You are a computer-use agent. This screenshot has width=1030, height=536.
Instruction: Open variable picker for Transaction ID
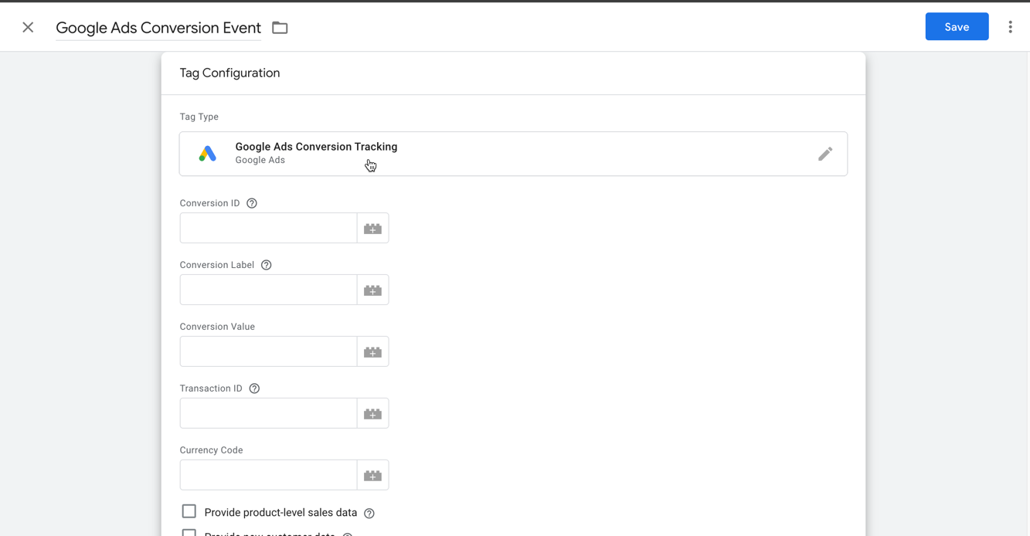pyautogui.click(x=372, y=414)
